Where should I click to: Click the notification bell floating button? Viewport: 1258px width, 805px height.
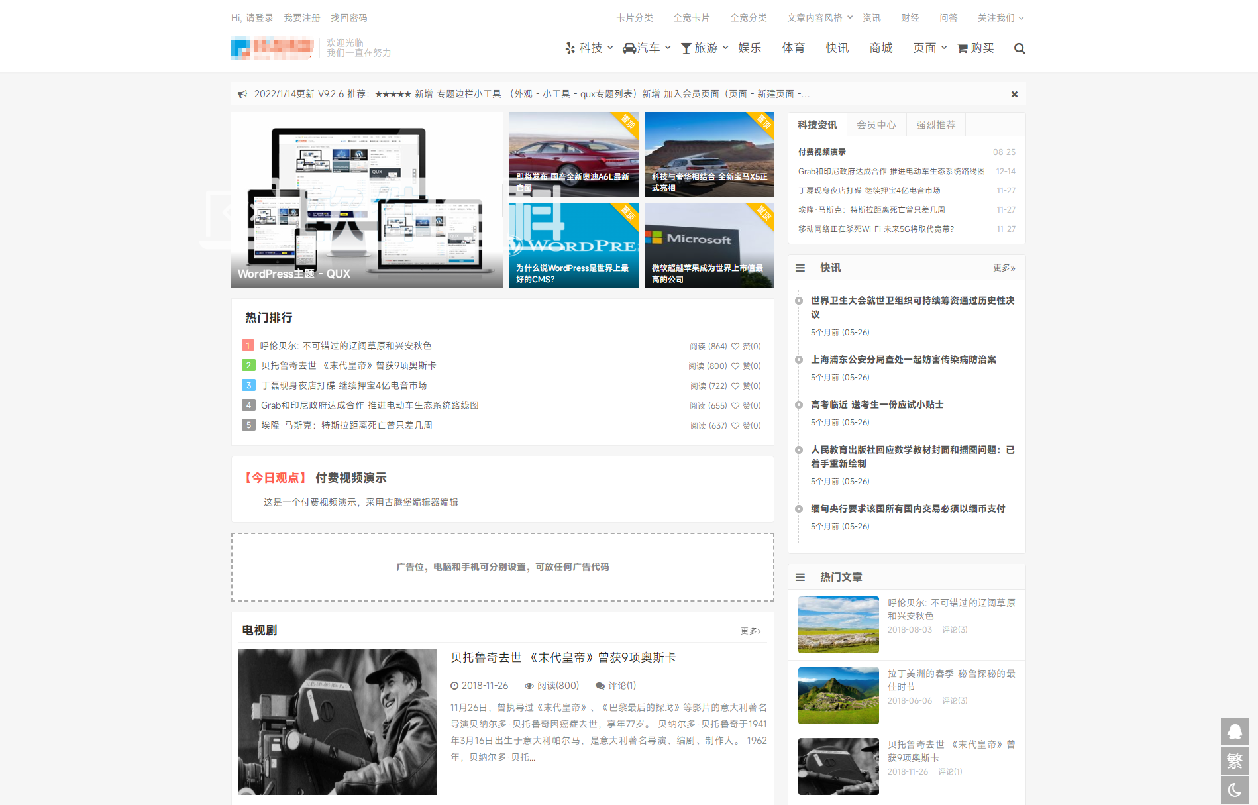[x=1235, y=731]
